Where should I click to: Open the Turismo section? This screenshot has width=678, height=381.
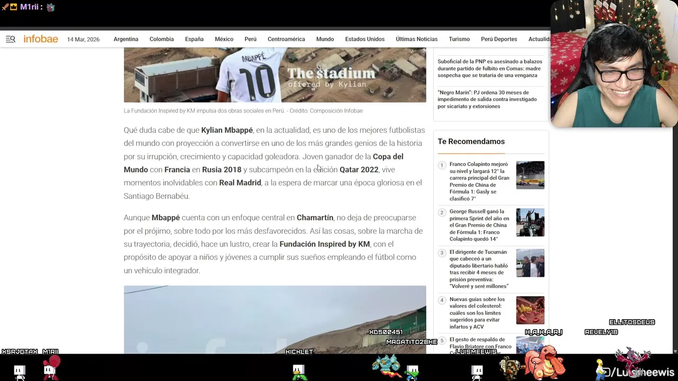coord(459,39)
